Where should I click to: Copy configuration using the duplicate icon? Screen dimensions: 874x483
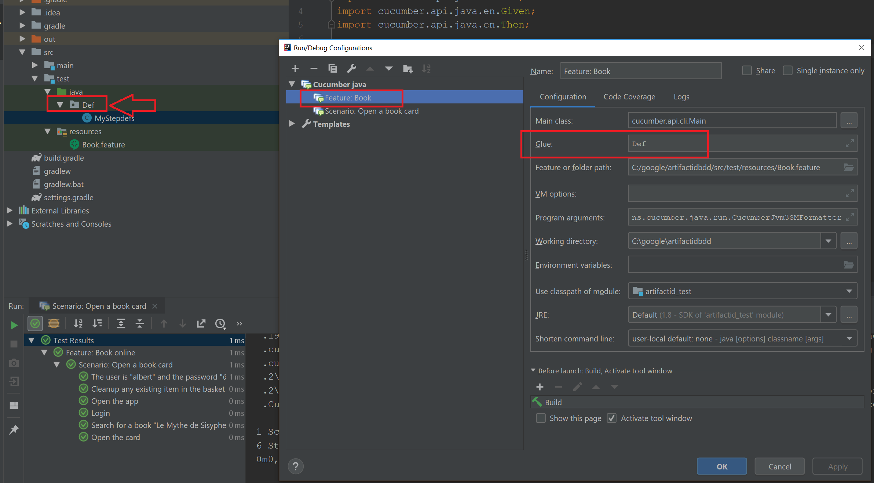coord(332,69)
